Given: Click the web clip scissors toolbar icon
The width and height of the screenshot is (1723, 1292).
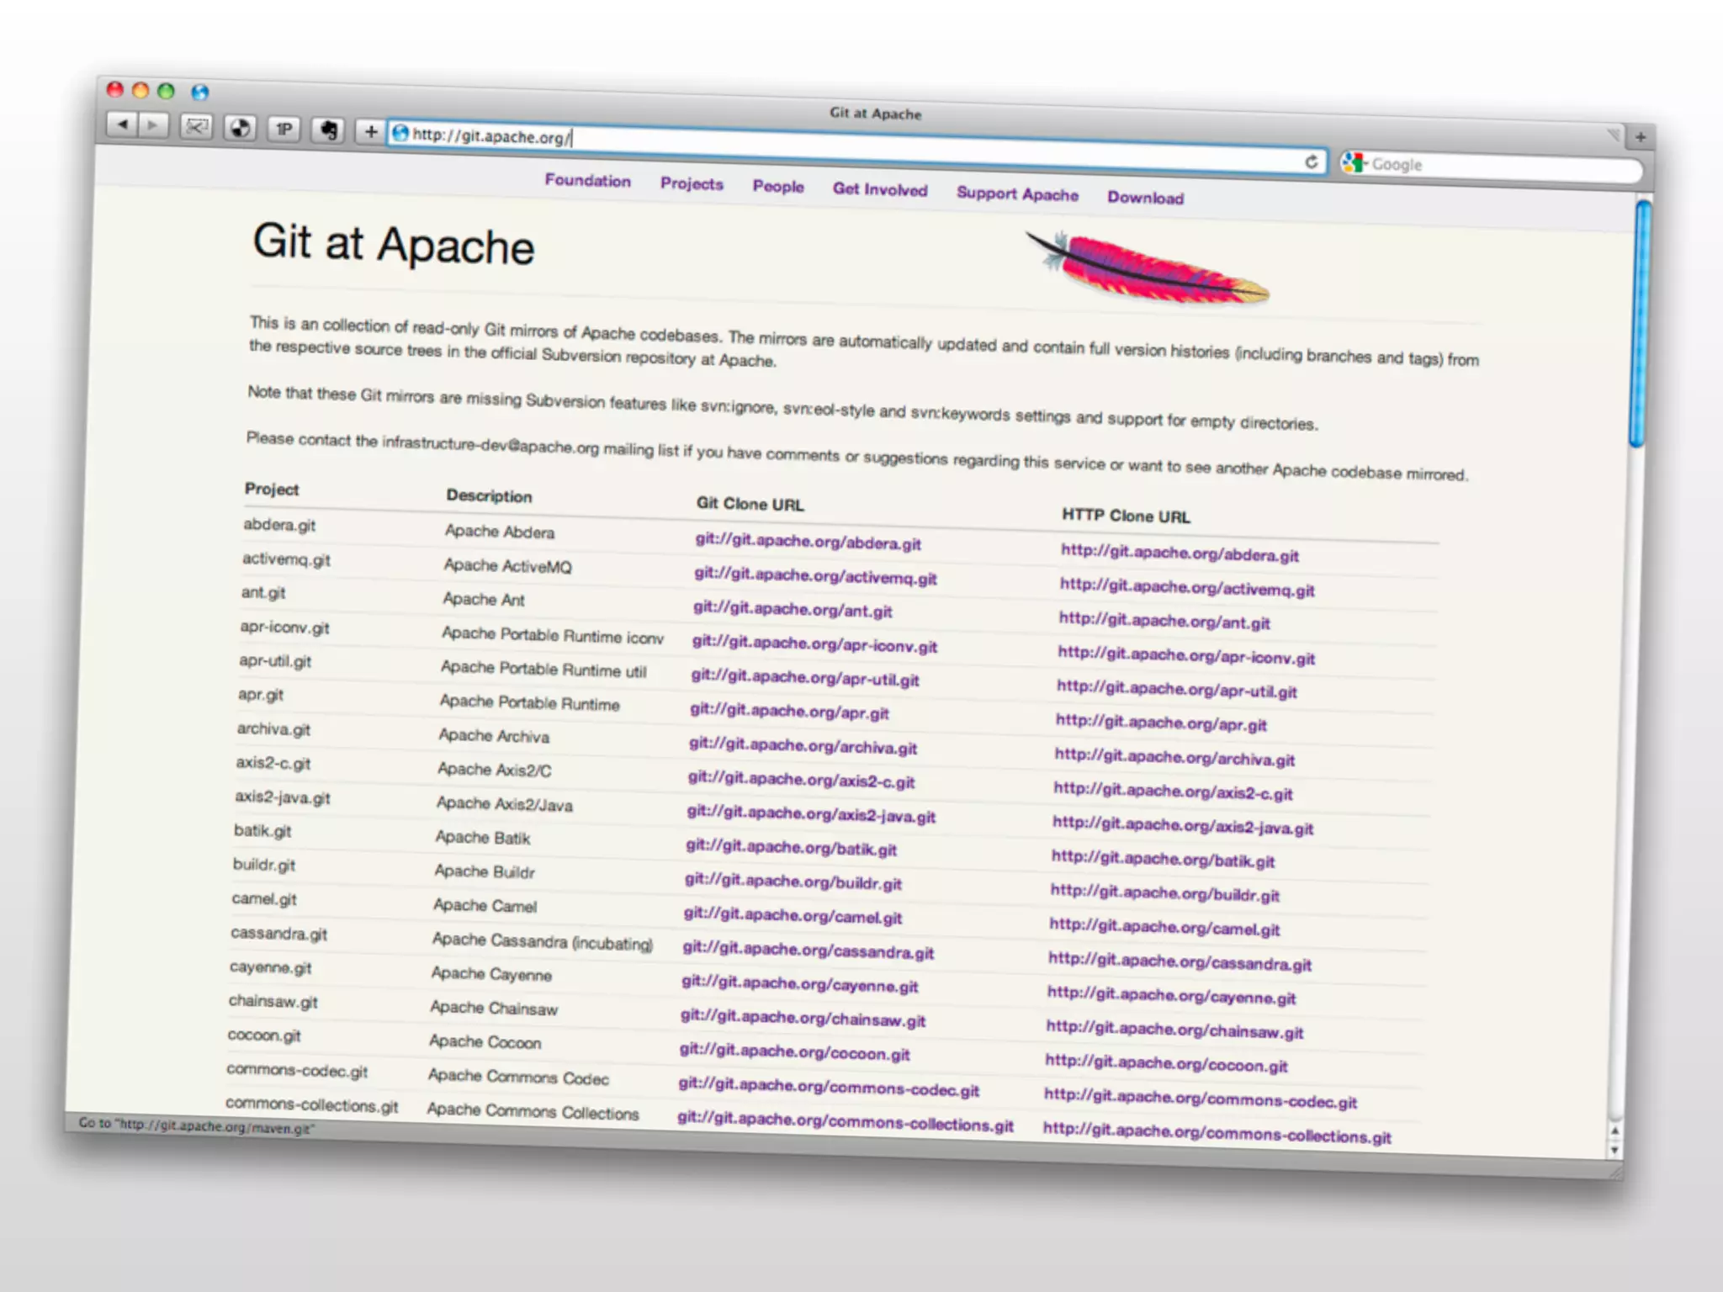Looking at the screenshot, I should (196, 127).
